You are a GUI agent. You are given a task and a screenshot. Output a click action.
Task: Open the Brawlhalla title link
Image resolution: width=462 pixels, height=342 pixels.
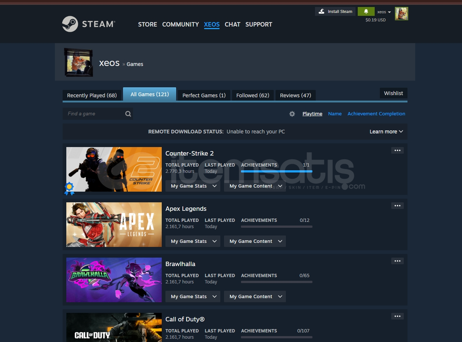pos(180,264)
